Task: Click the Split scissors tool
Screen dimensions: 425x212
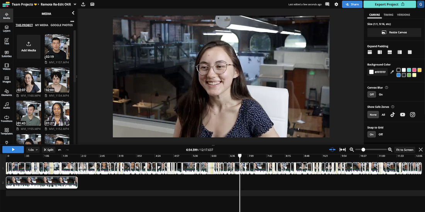Action: [x=49, y=150]
